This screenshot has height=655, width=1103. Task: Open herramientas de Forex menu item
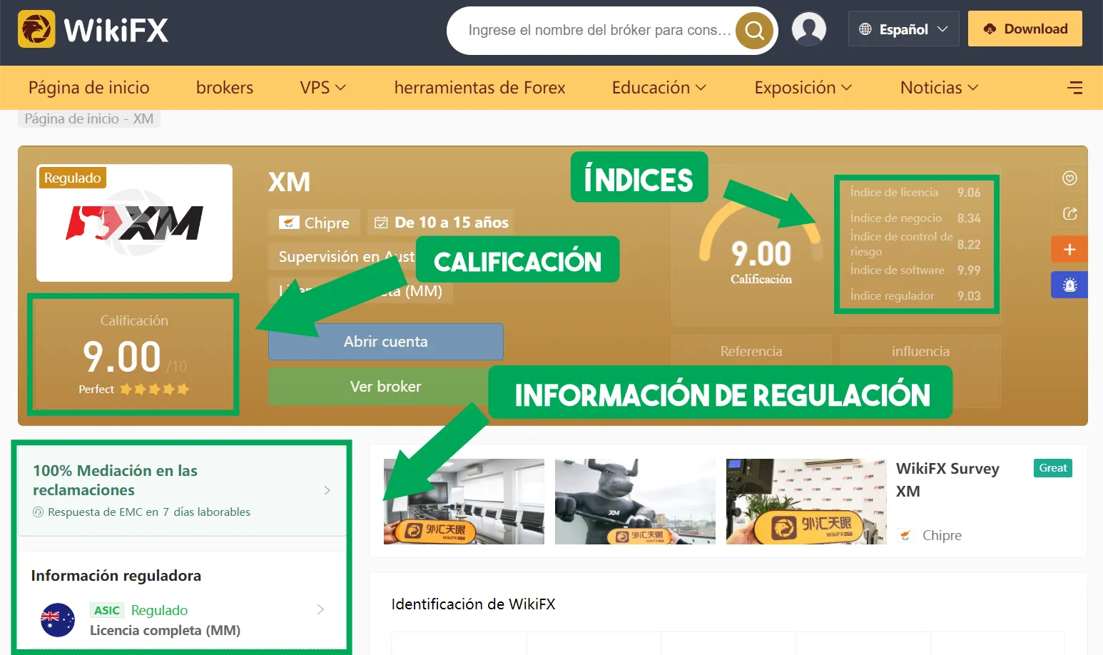click(x=479, y=88)
